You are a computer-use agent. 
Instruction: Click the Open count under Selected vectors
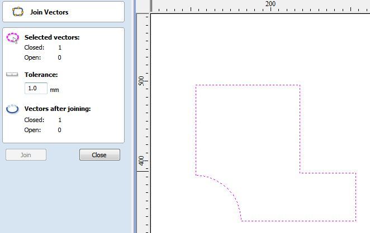59,57
